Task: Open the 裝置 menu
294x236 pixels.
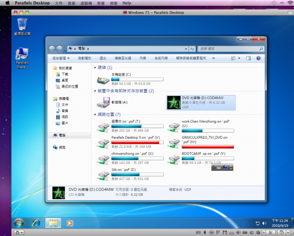Action: pyautogui.click(x=101, y=3)
